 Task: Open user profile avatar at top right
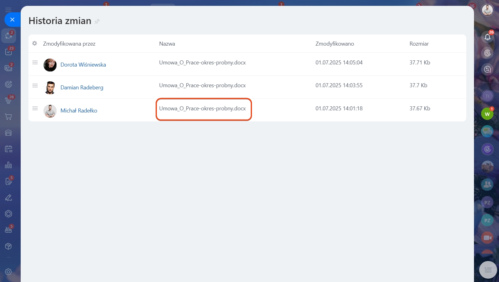click(x=487, y=10)
